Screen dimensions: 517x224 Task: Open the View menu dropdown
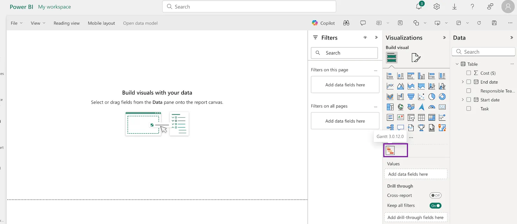[38, 23]
